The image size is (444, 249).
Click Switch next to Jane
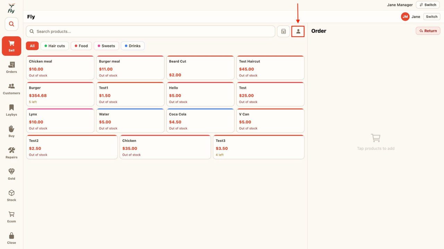(432, 17)
